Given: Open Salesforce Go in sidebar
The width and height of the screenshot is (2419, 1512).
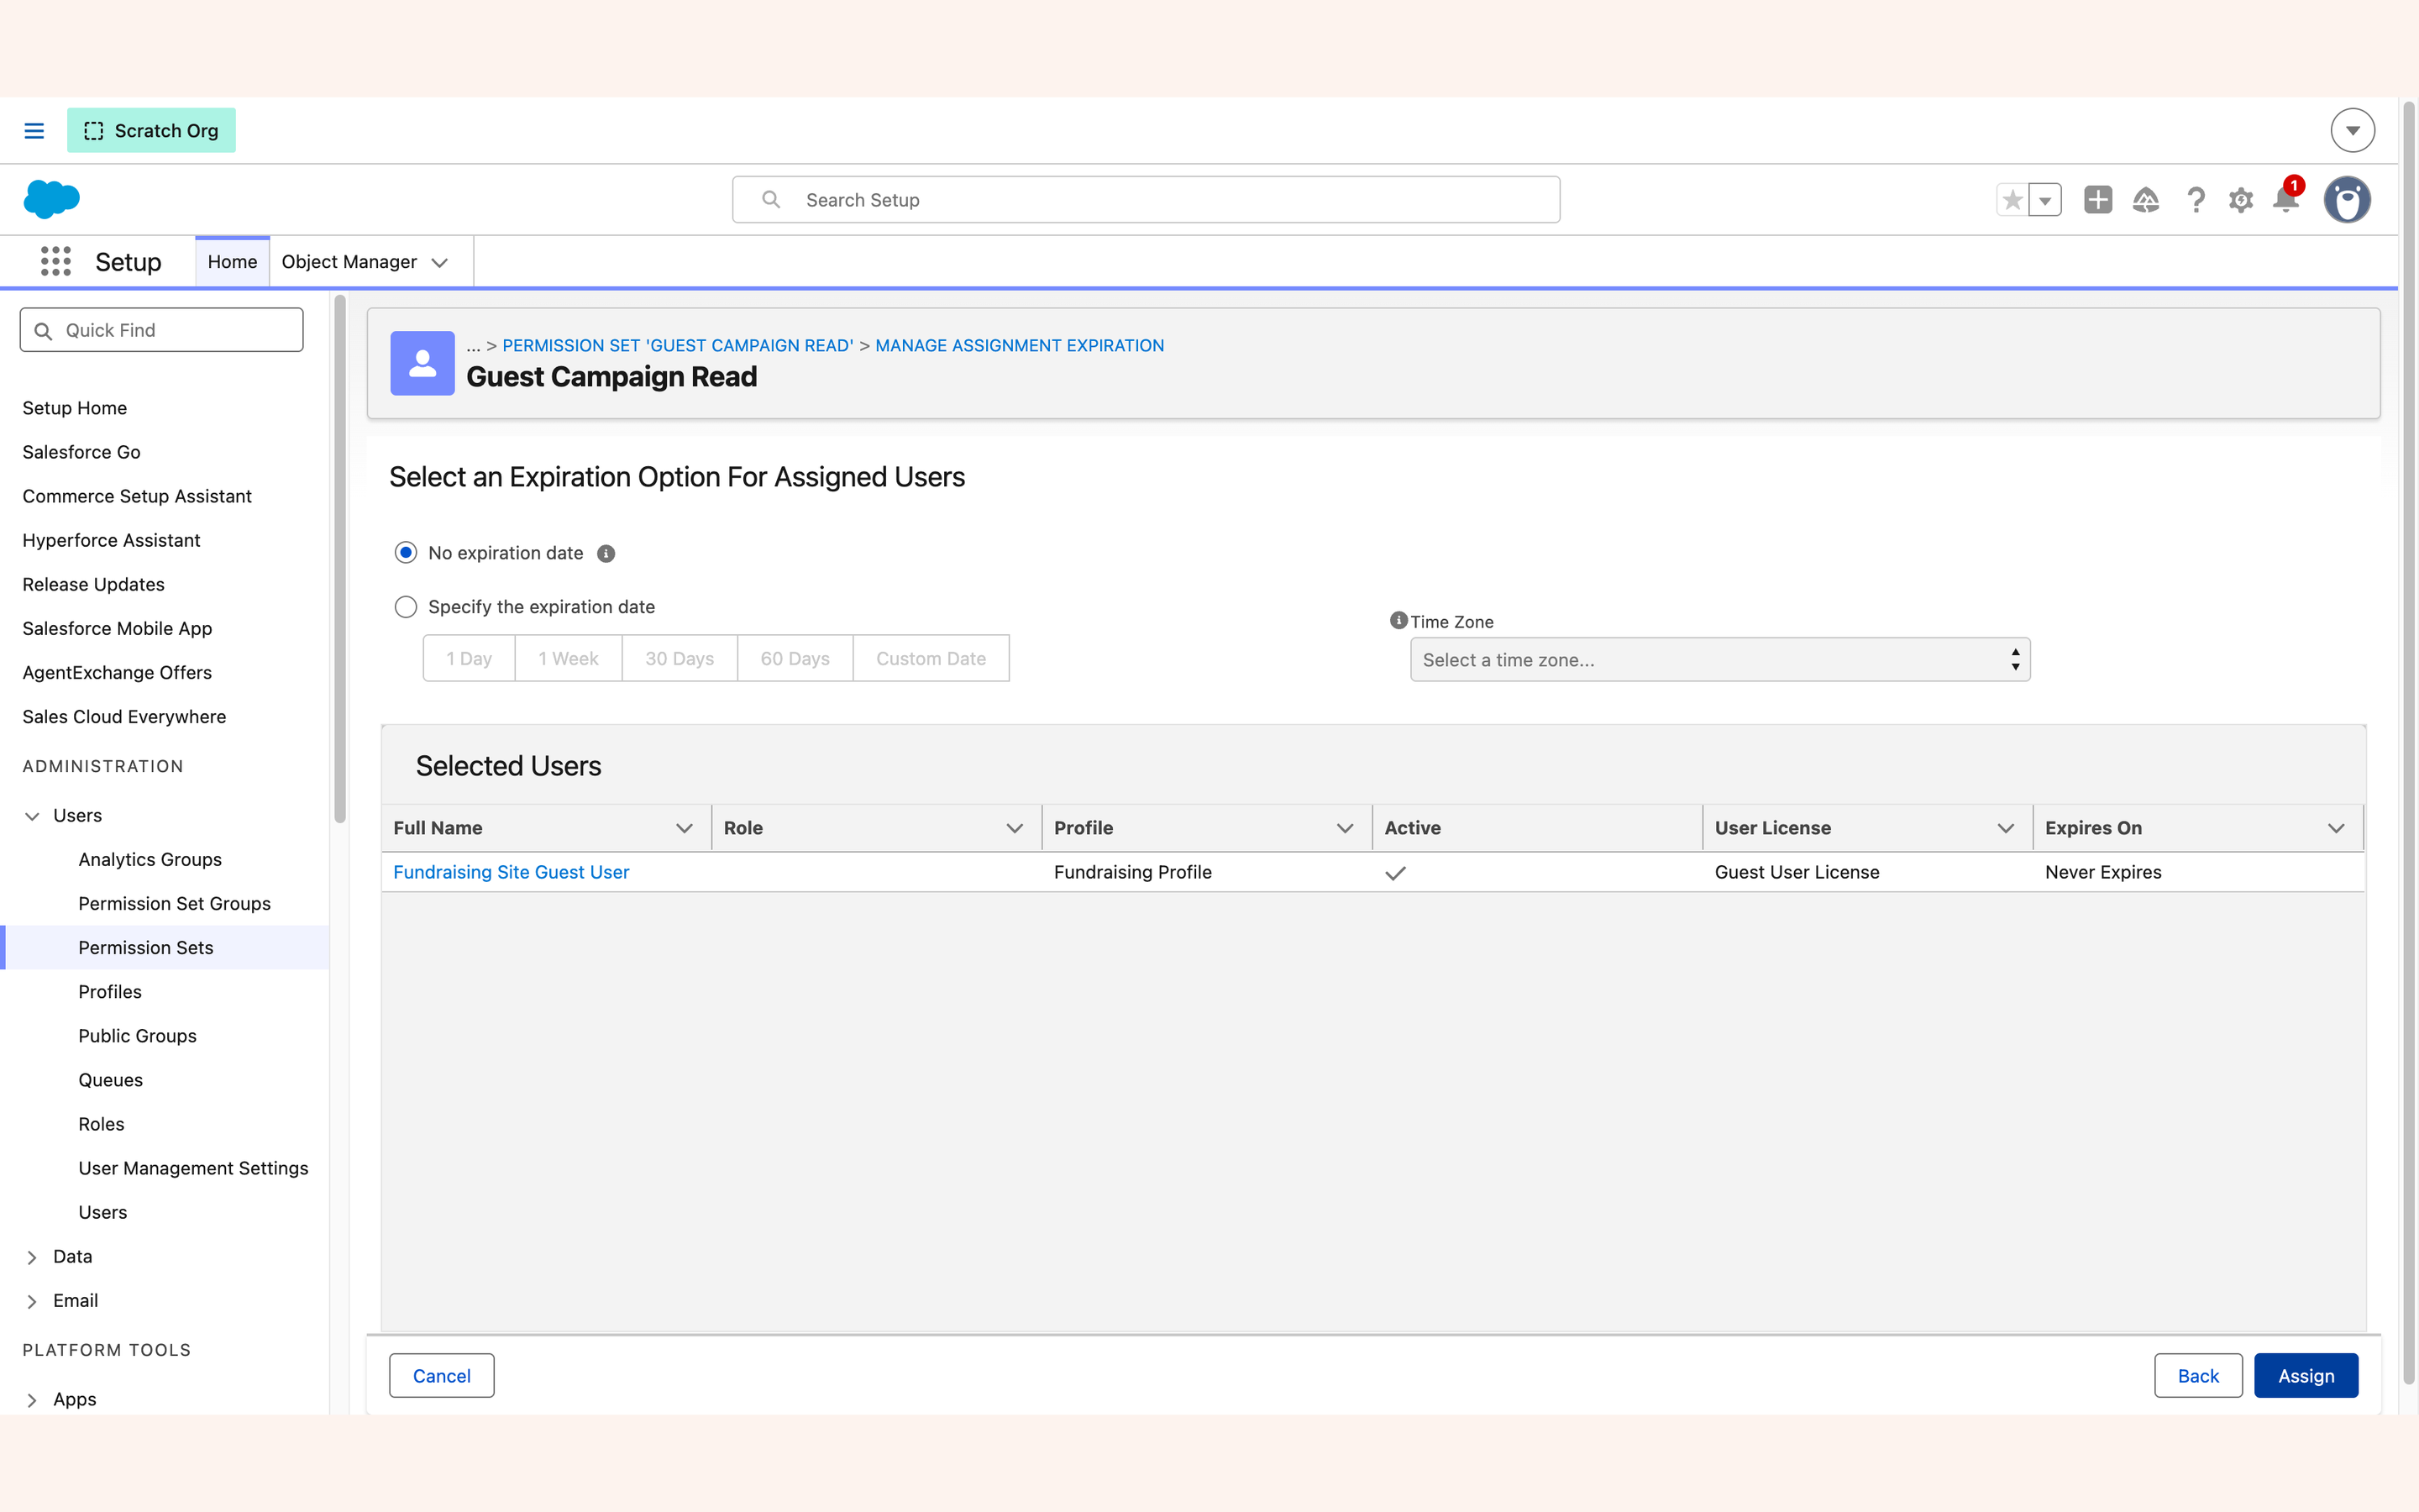Looking at the screenshot, I should (81, 452).
